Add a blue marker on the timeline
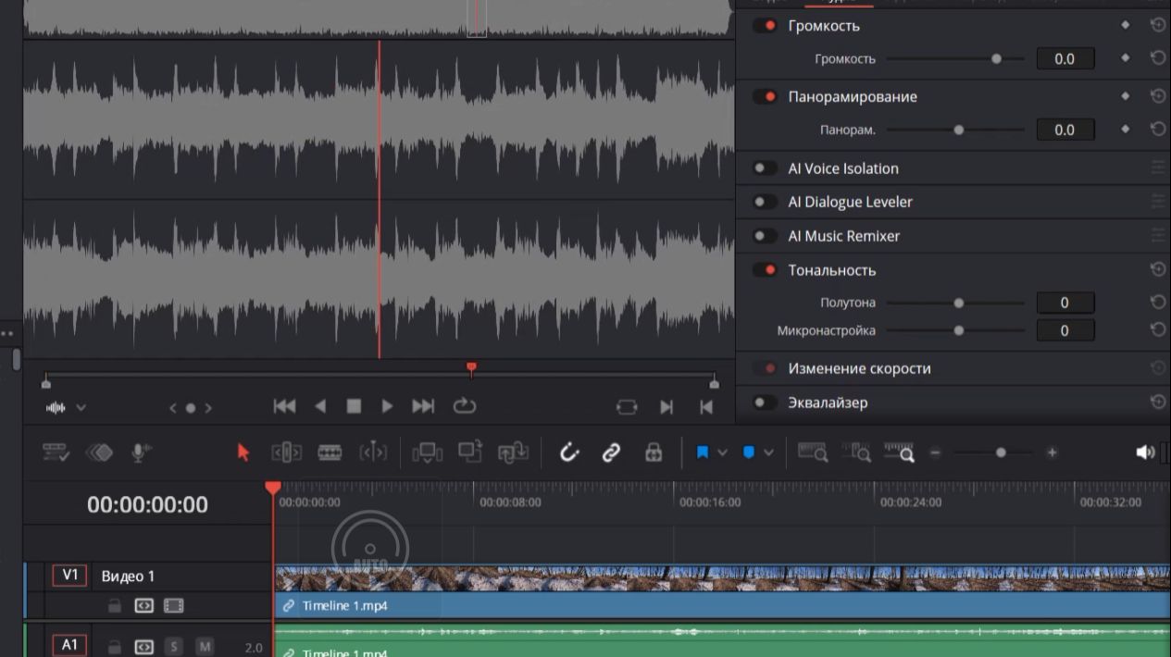 coord(749,452)
